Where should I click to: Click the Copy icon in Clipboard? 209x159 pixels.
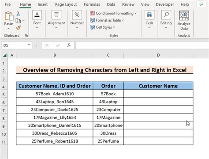18,21
